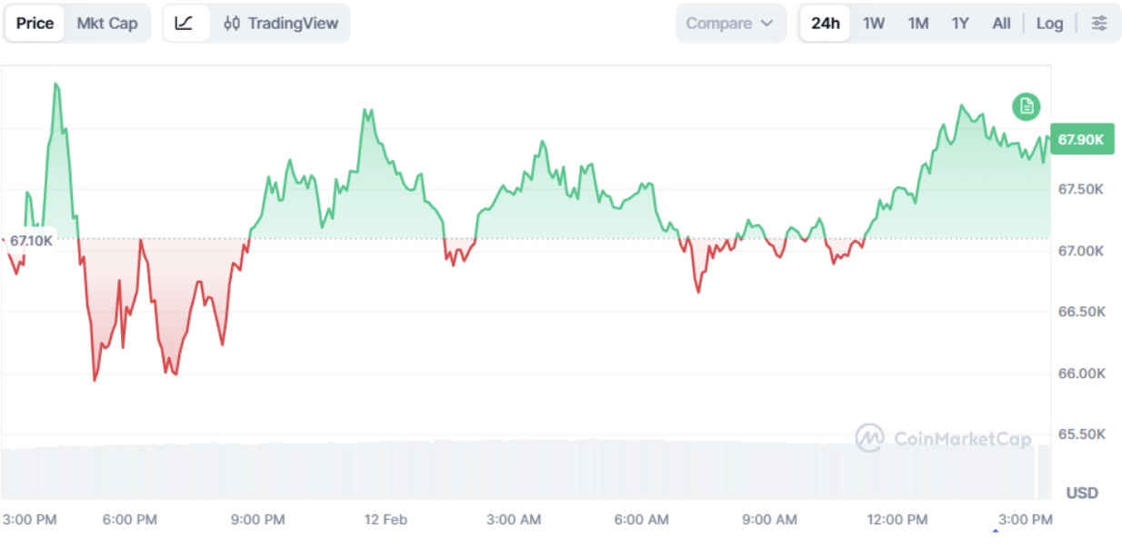Open TradingView candlestick chart mode
This screenshot has height=547, width=1122.
pos(279,24)
